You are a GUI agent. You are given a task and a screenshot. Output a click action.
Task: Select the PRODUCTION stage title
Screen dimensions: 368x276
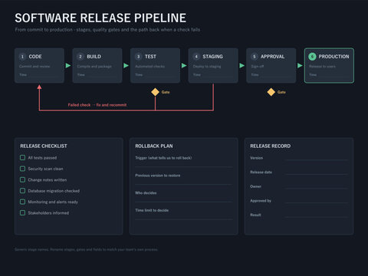coord(333,57)
